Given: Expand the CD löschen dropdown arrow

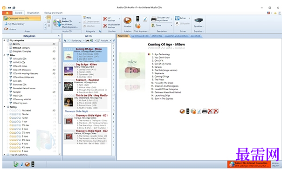Looking at the screenshot, I should pos(120,19).
